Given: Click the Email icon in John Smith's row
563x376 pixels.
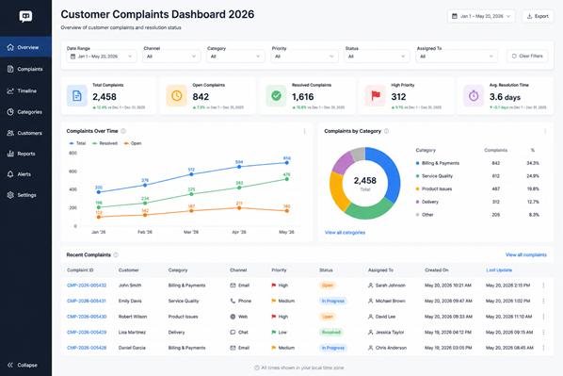Looking at the screenshot, I should point(233,286).
